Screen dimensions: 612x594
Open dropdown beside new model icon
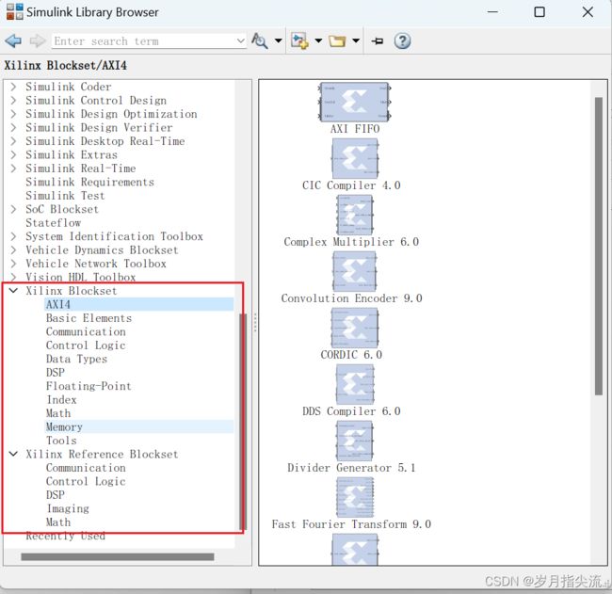tap(318, 40)
